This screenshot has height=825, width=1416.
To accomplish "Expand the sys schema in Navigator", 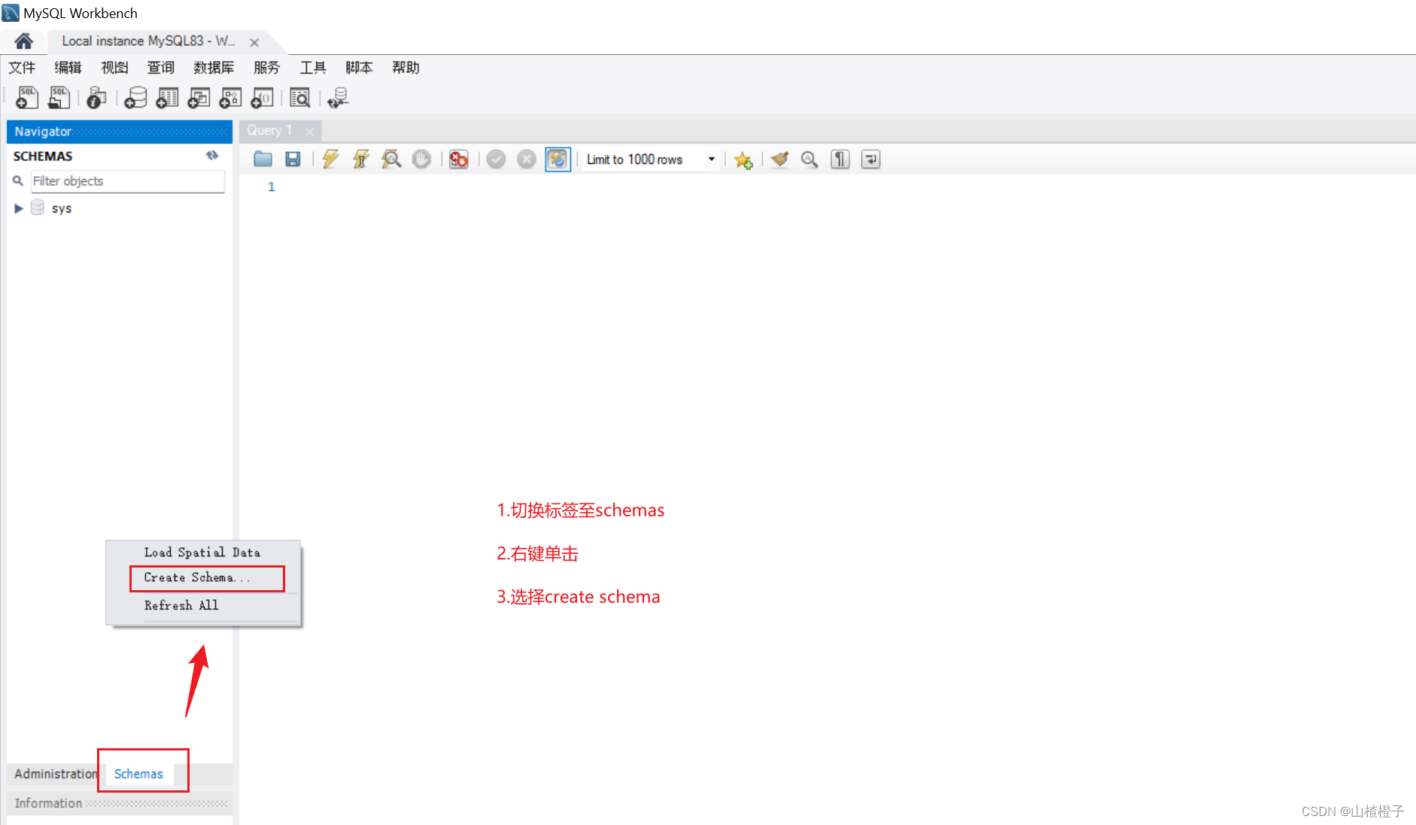I will pos(18,208).
